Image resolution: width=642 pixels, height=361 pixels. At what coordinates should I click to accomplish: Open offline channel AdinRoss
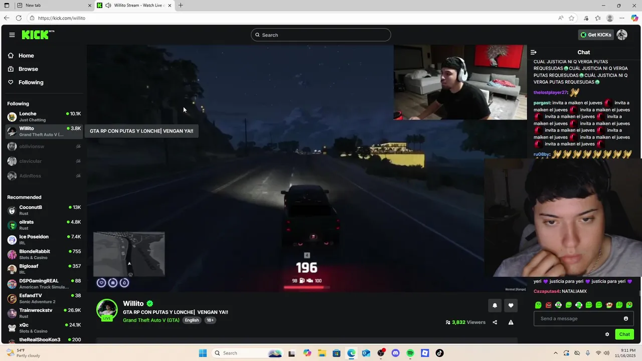44,176
